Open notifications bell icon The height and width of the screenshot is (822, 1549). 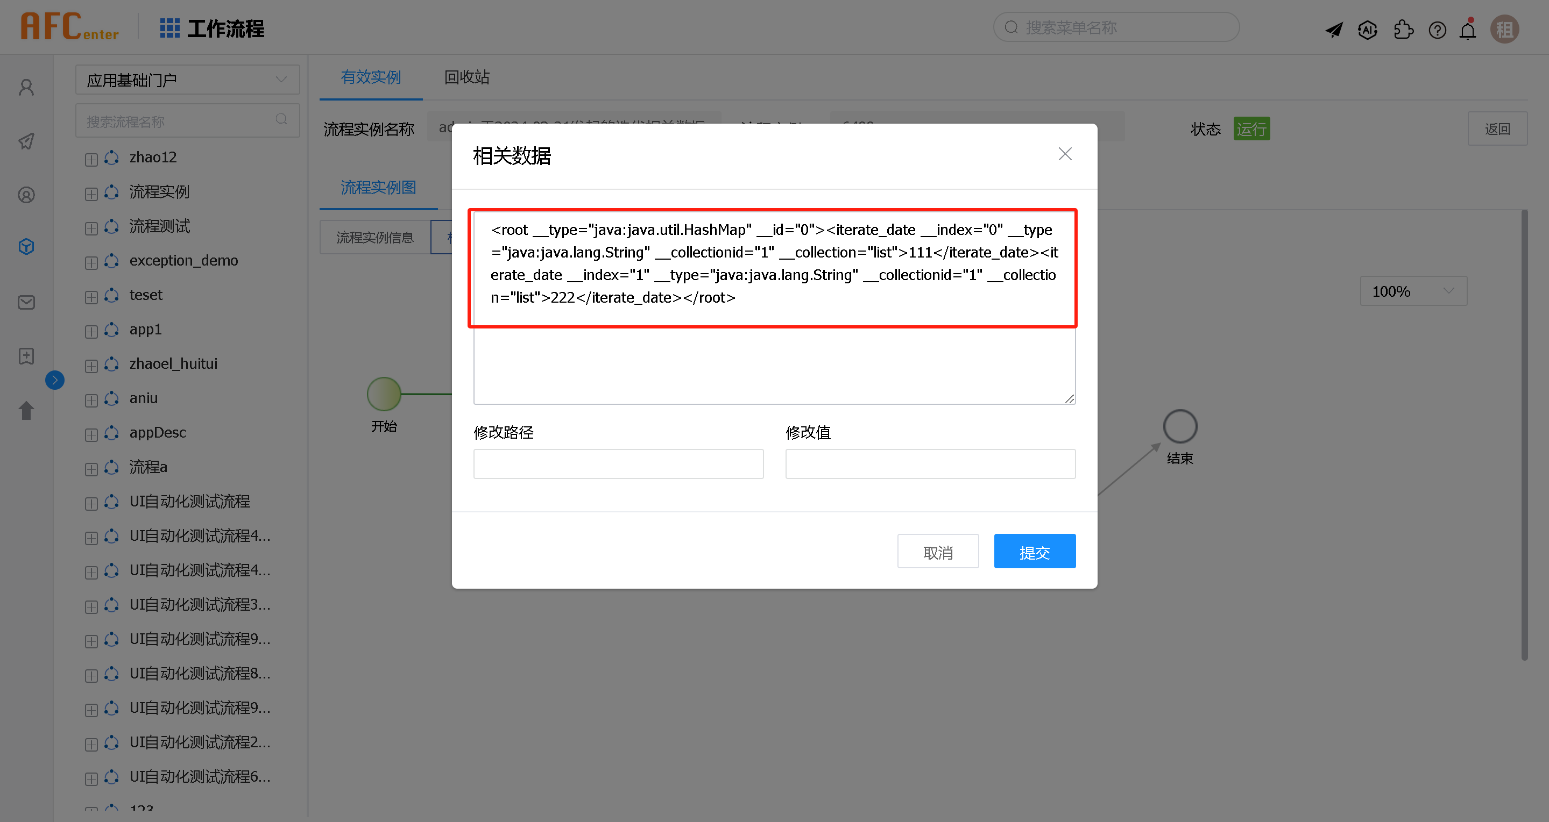[1468, 30]
